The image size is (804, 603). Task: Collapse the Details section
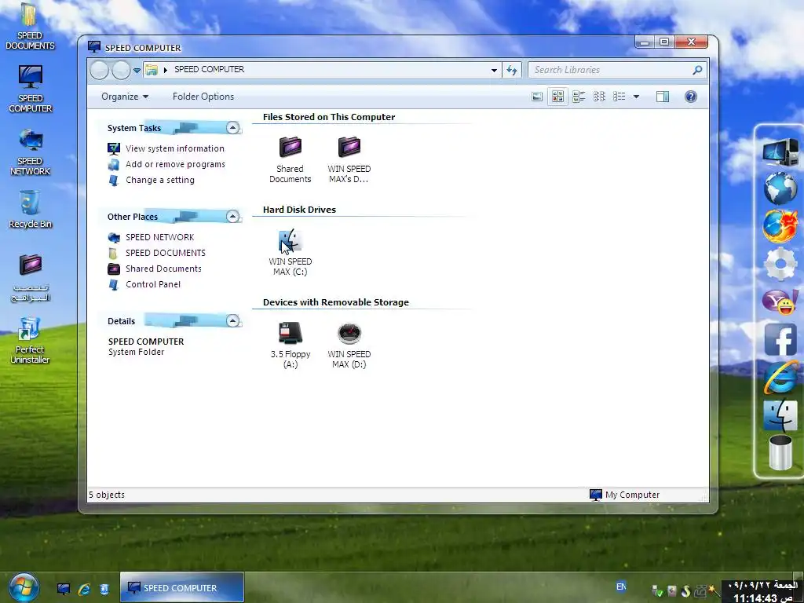232,321
